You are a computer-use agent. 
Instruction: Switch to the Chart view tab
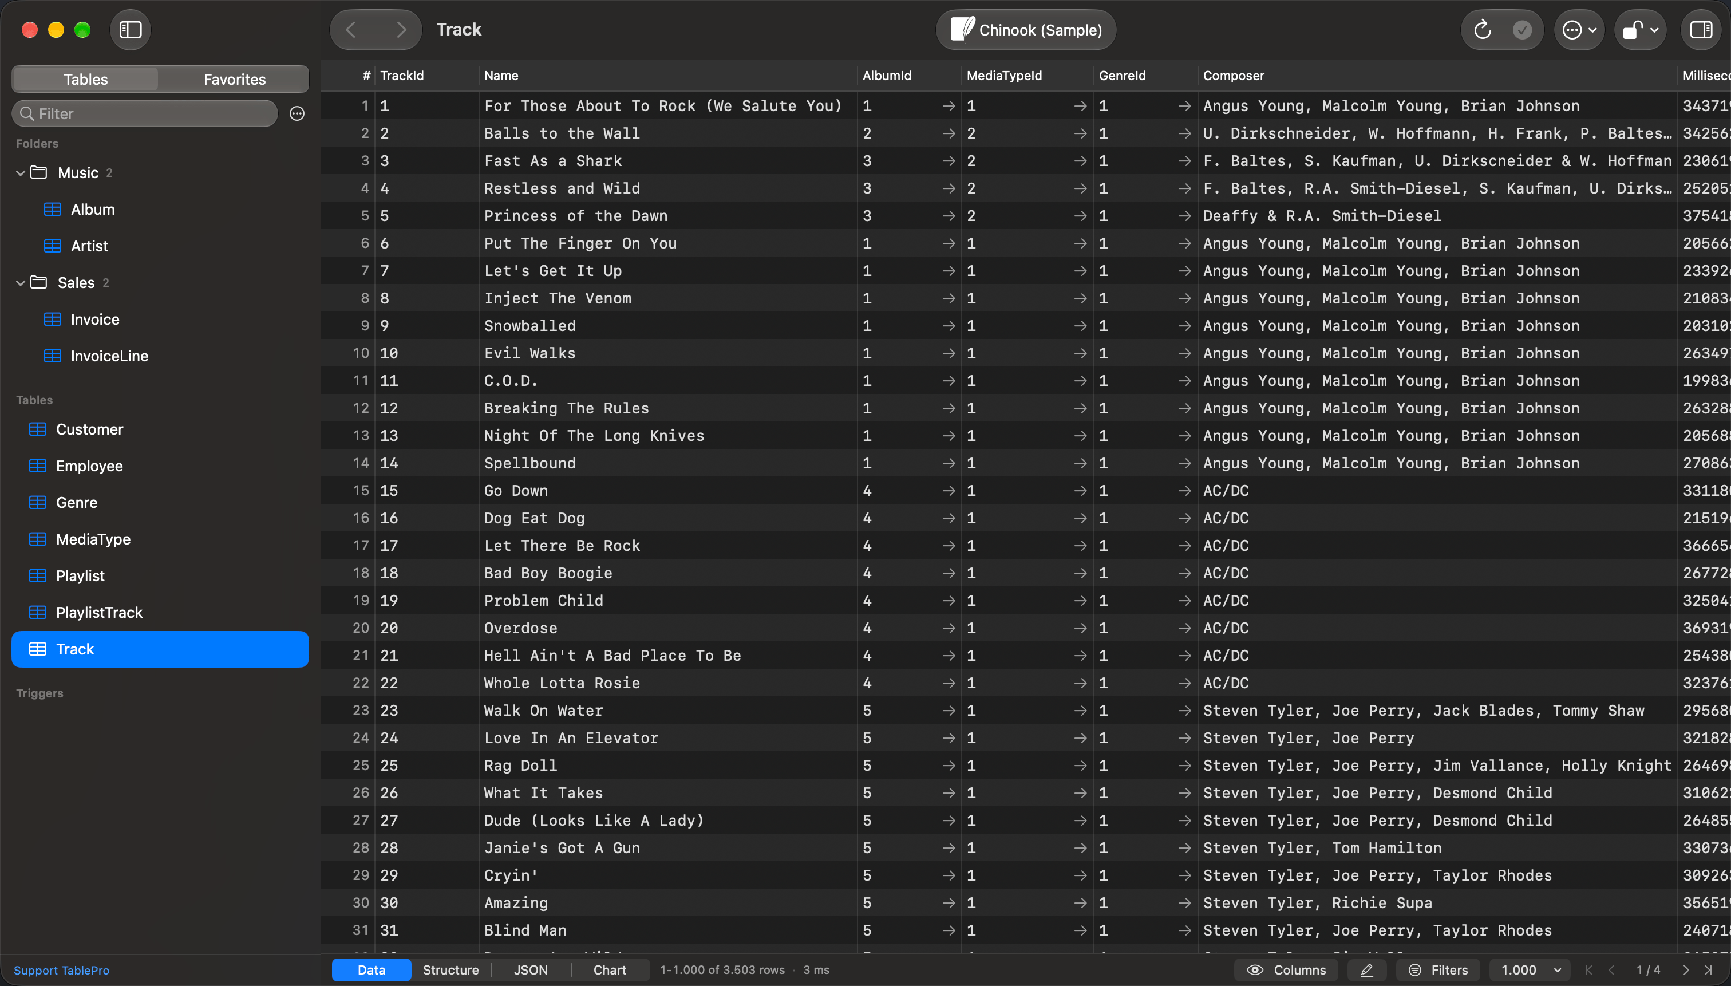pos(609,970)
